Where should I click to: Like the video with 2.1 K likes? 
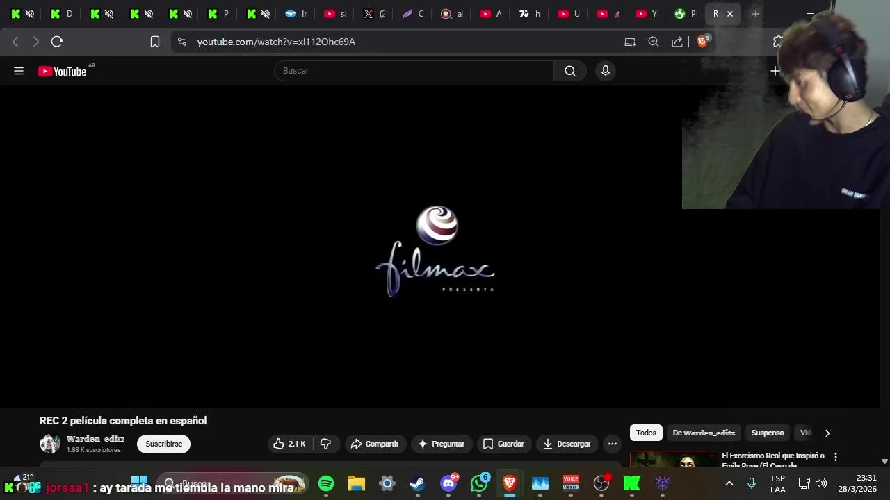pyautogui.click(x=289, y=444)
